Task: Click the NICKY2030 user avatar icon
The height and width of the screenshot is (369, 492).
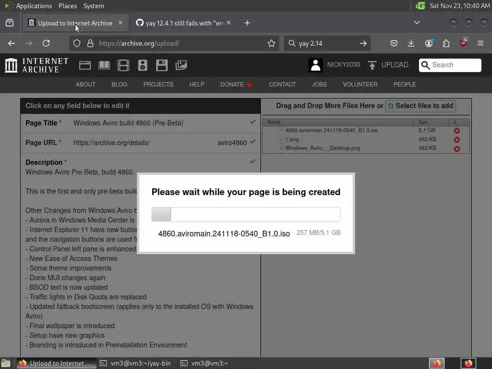Action: (315, 65)
